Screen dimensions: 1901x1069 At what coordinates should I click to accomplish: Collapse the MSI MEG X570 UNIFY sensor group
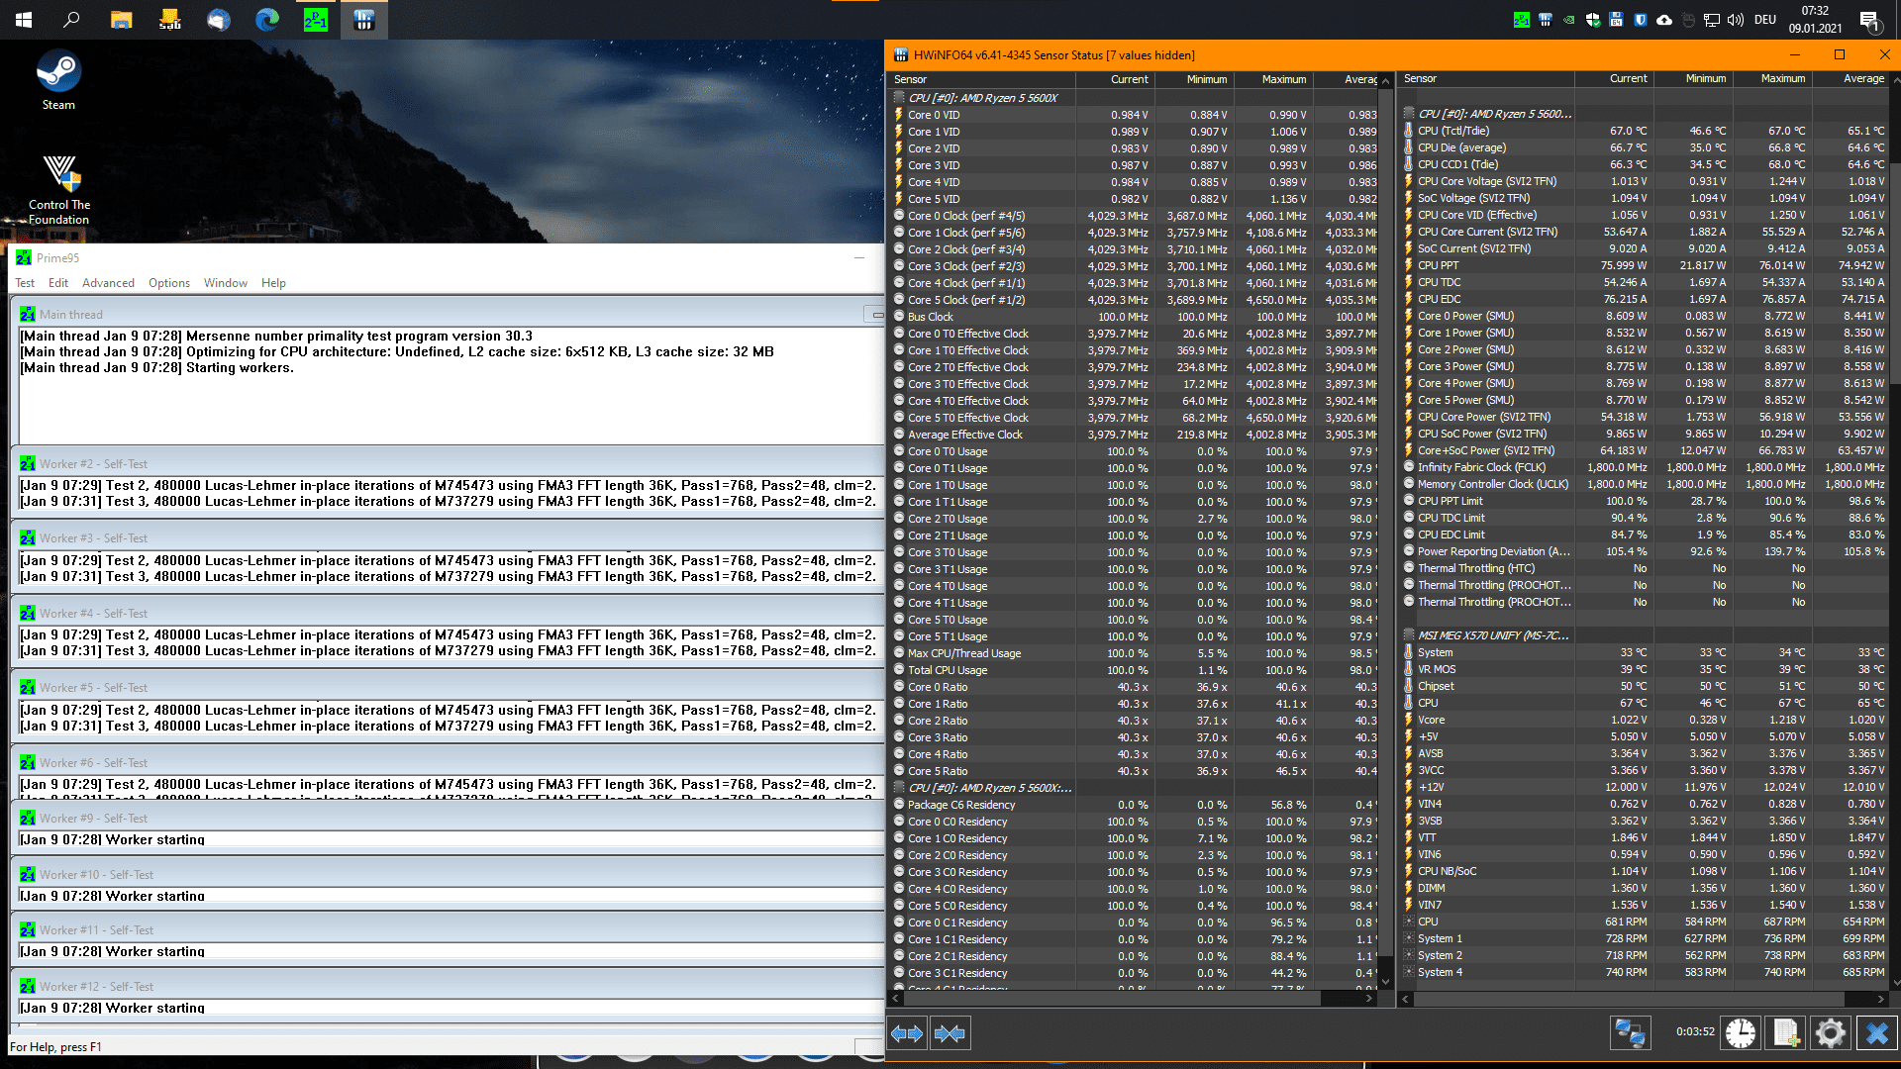coord(1409,635)
